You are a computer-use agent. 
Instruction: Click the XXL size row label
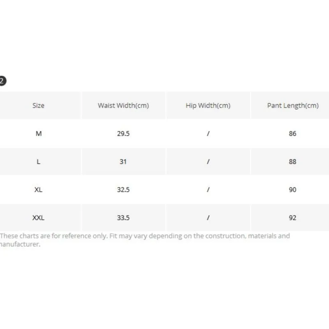(39, 218)
